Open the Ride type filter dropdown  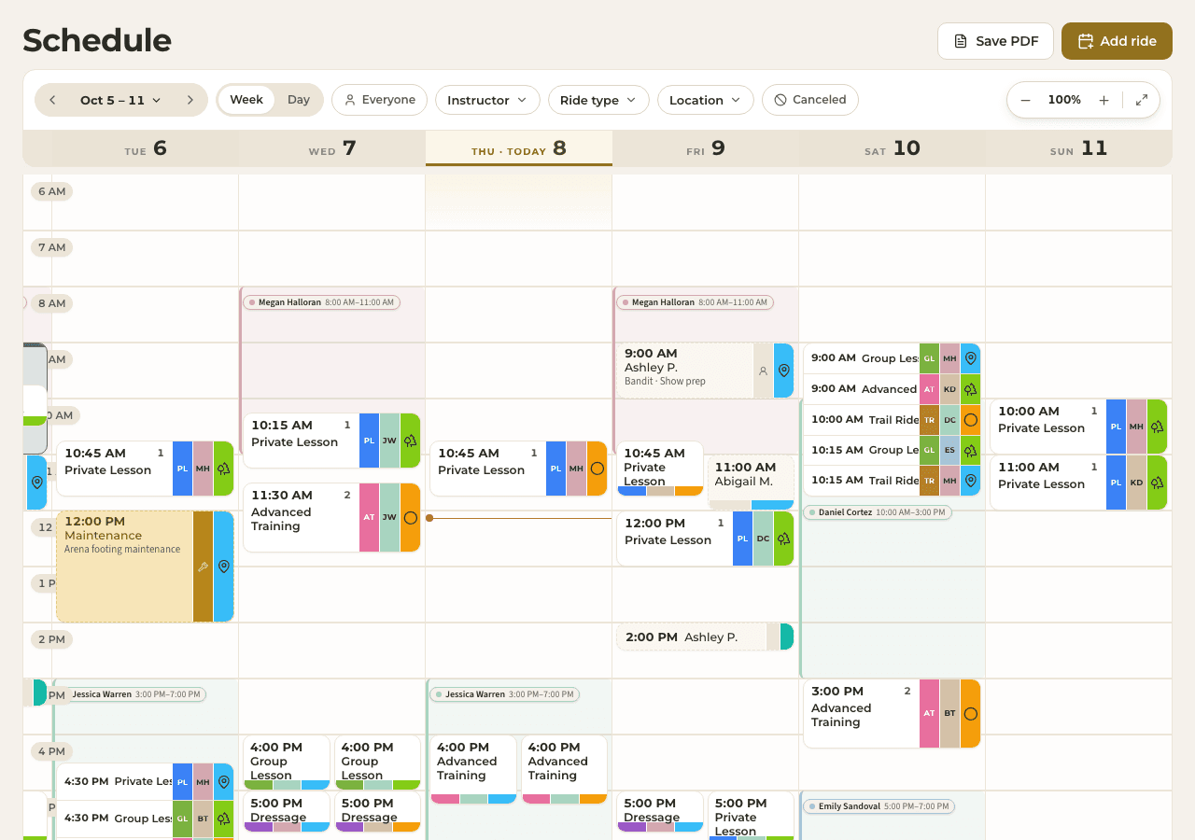pyautogui.click(x=598, y=100)
